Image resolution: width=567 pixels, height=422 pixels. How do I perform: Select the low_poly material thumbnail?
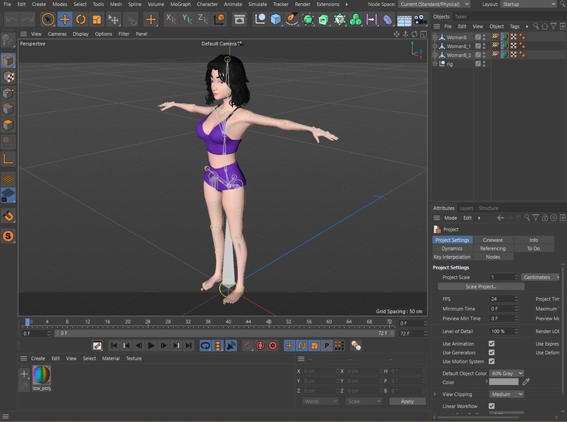pyautogui.click(x=41, y=375)
